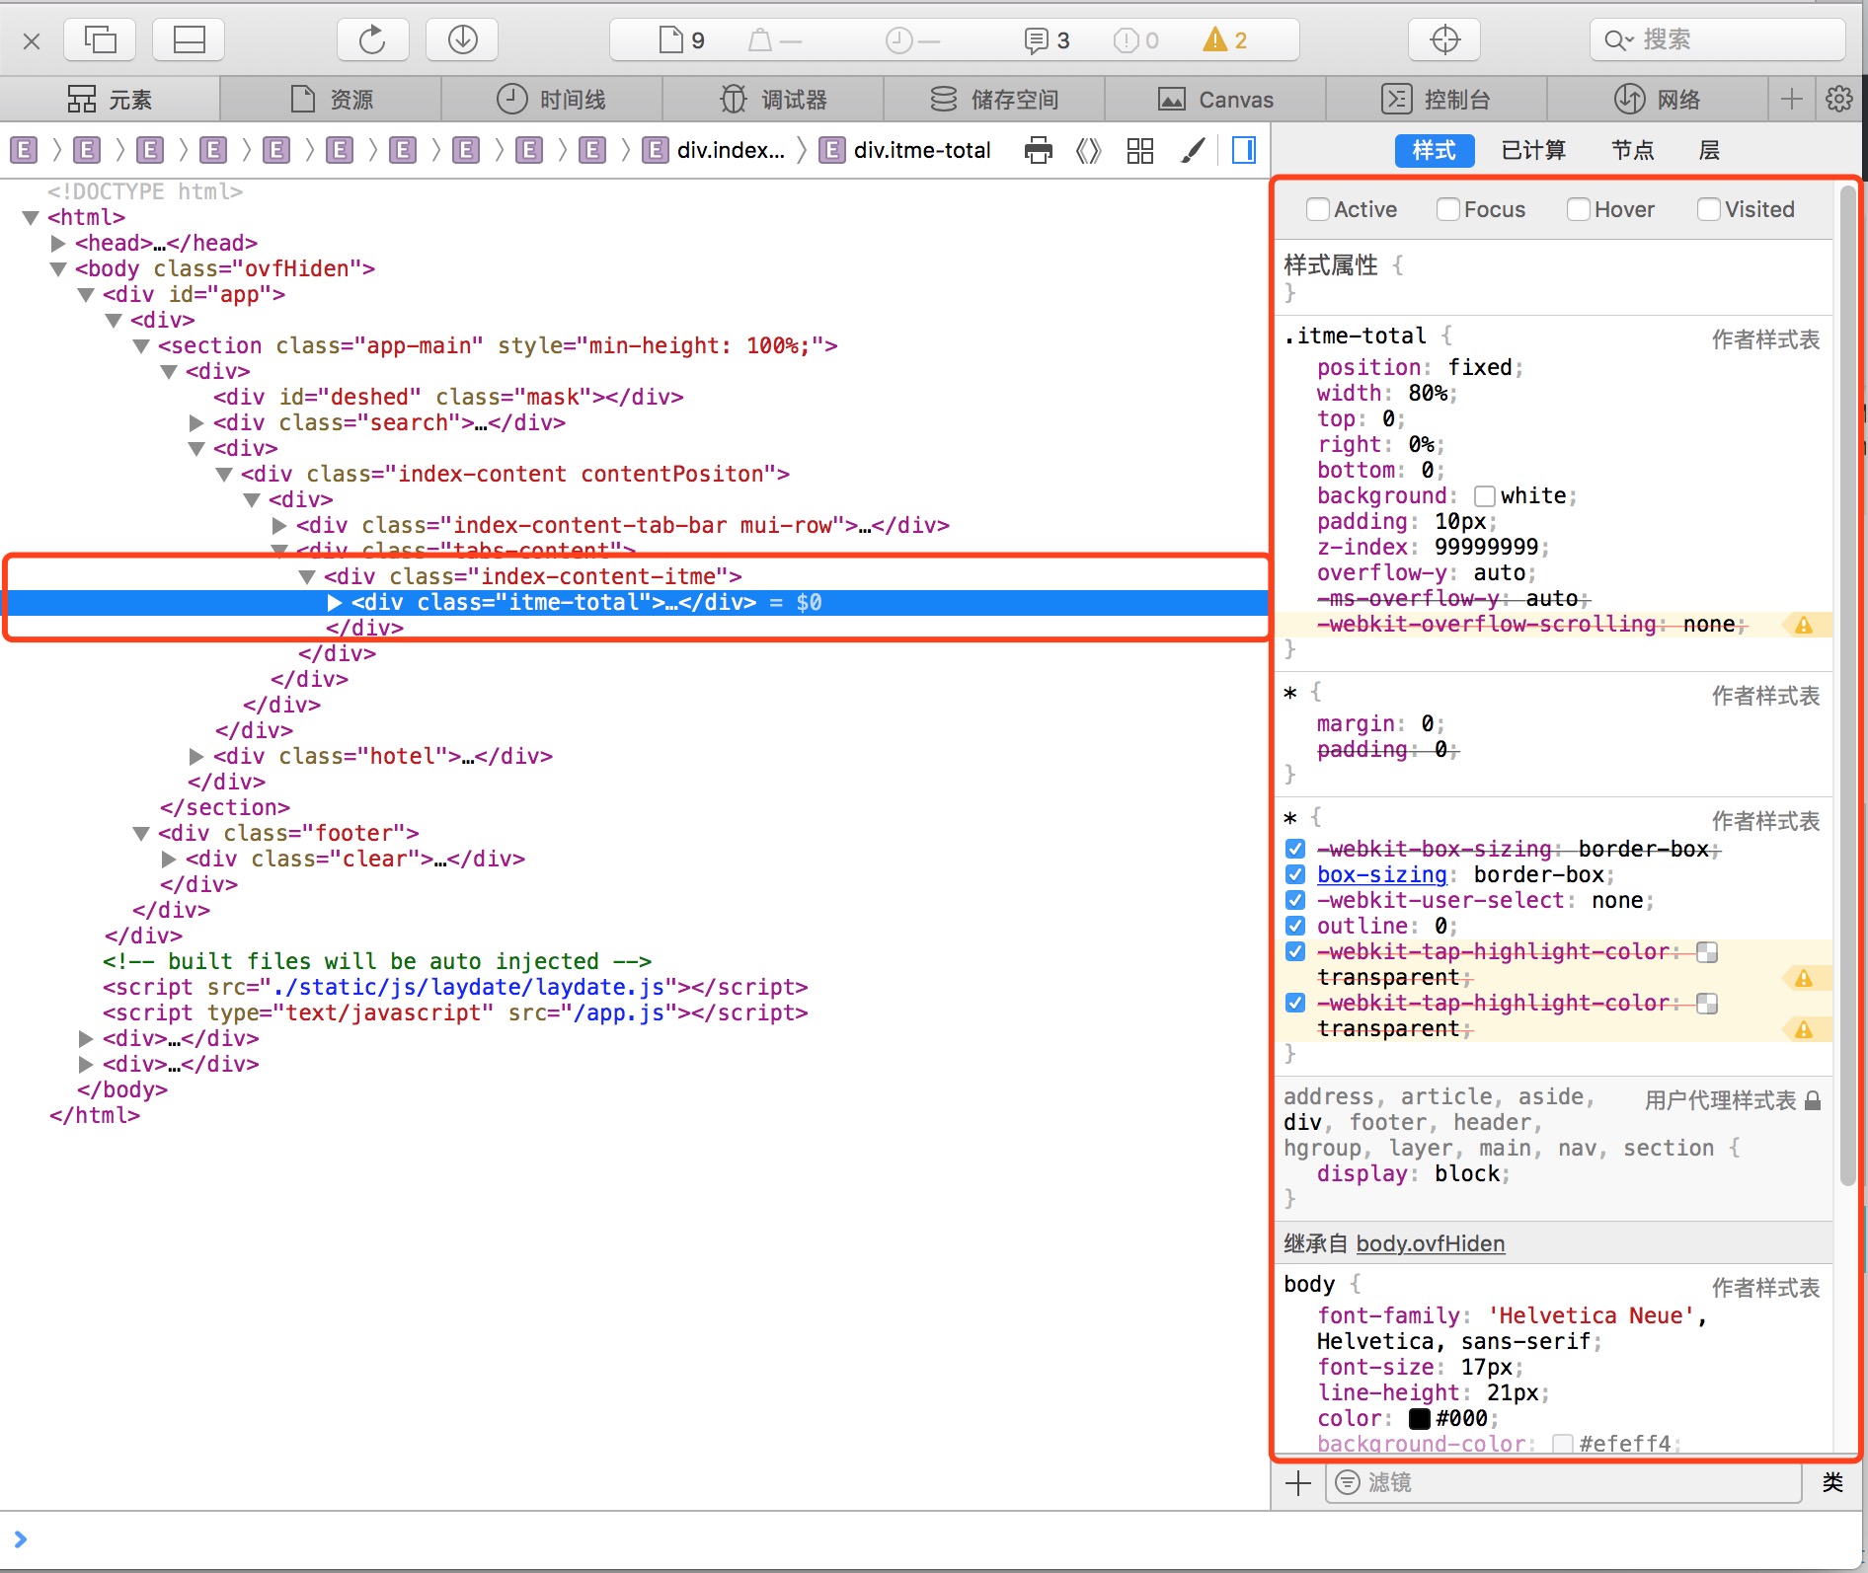Expand the selected itme-total div

(335, 603)
